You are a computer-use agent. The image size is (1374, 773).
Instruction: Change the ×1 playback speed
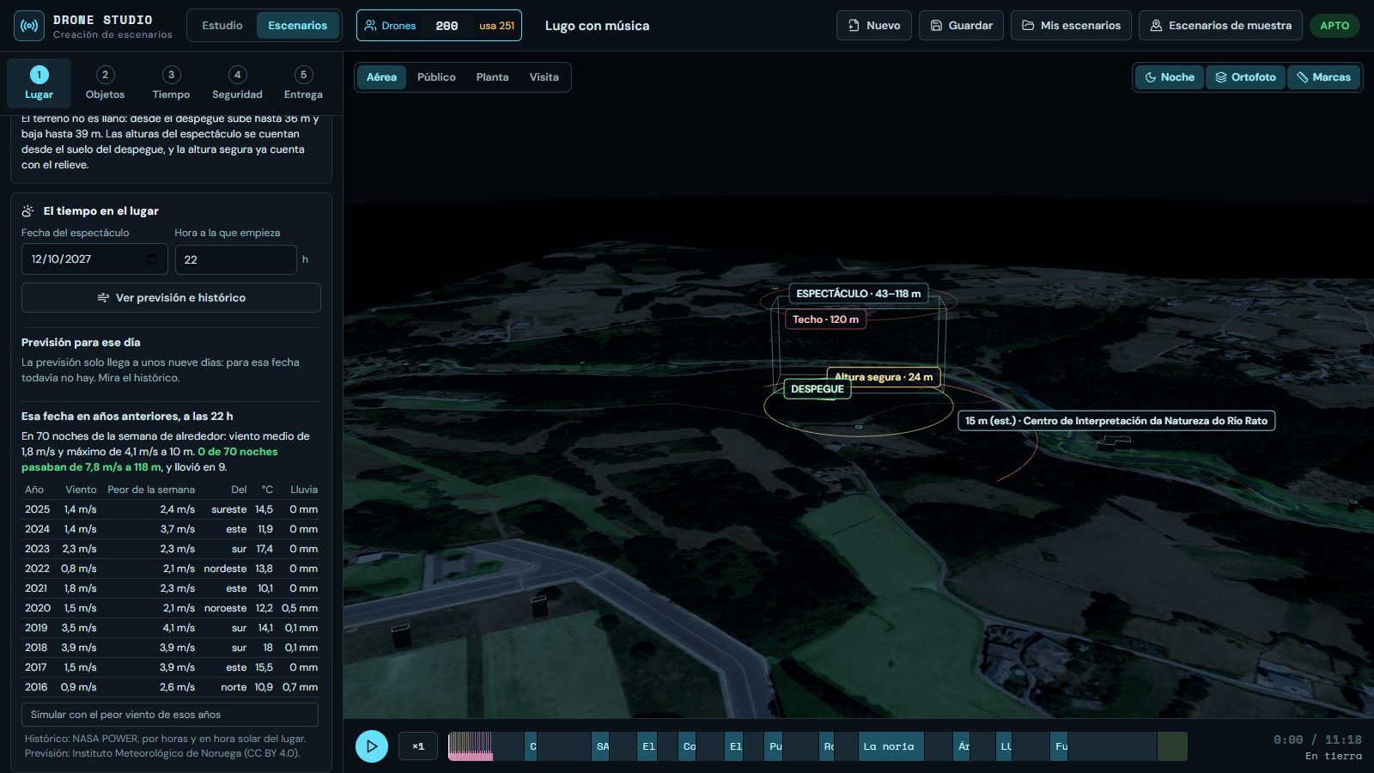click(x=418, y=746)
